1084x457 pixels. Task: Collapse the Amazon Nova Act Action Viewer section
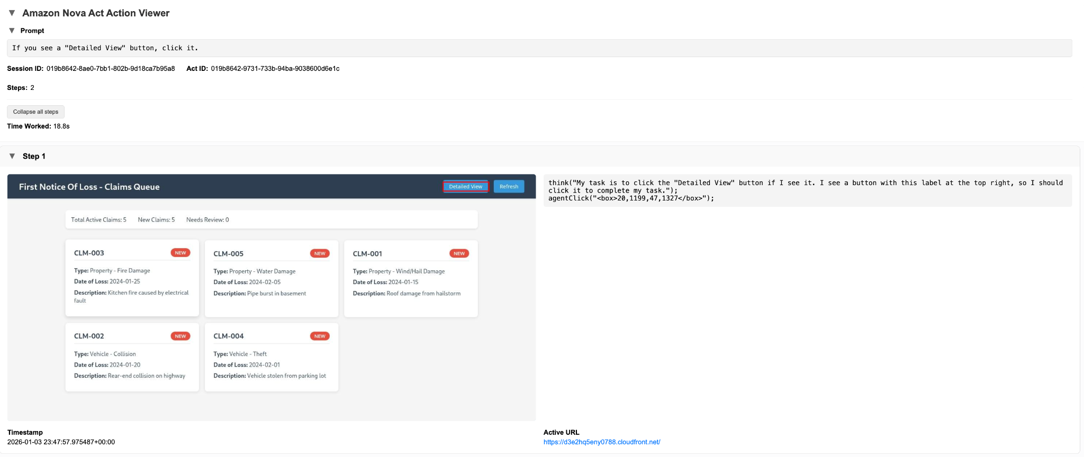(12, 13)
